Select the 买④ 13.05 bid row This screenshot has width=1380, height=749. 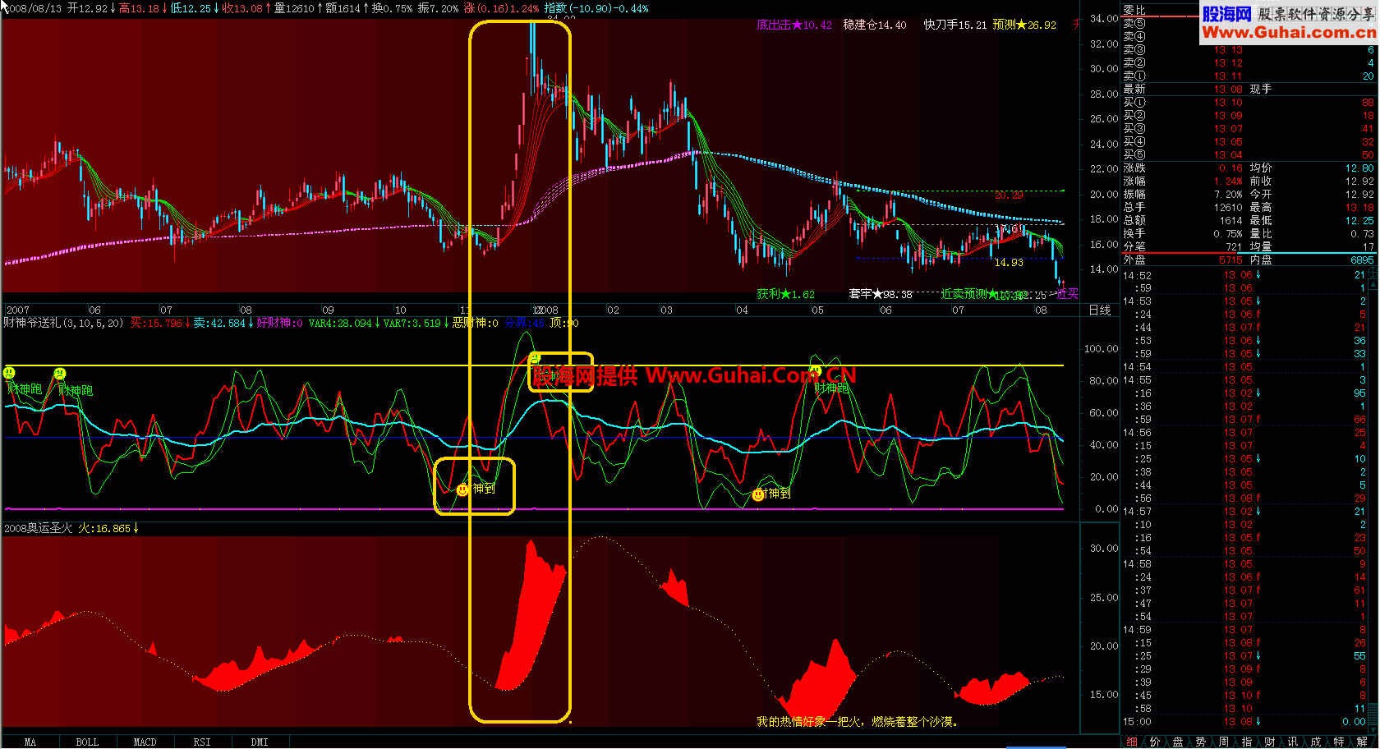pyautogui.click(x=1249, y=142)
